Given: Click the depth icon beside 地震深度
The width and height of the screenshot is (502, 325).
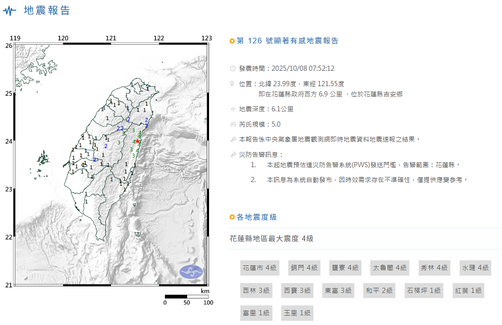Looking at the screenshot, I should (x=233, y=109).
